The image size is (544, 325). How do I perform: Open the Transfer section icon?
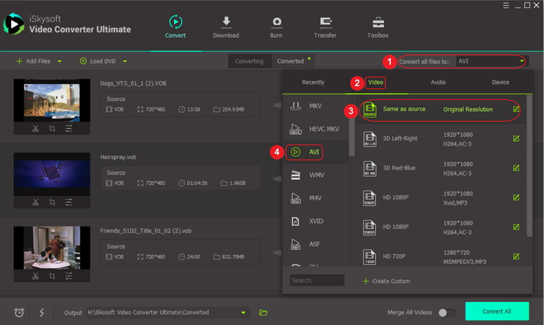pos(325,22)
